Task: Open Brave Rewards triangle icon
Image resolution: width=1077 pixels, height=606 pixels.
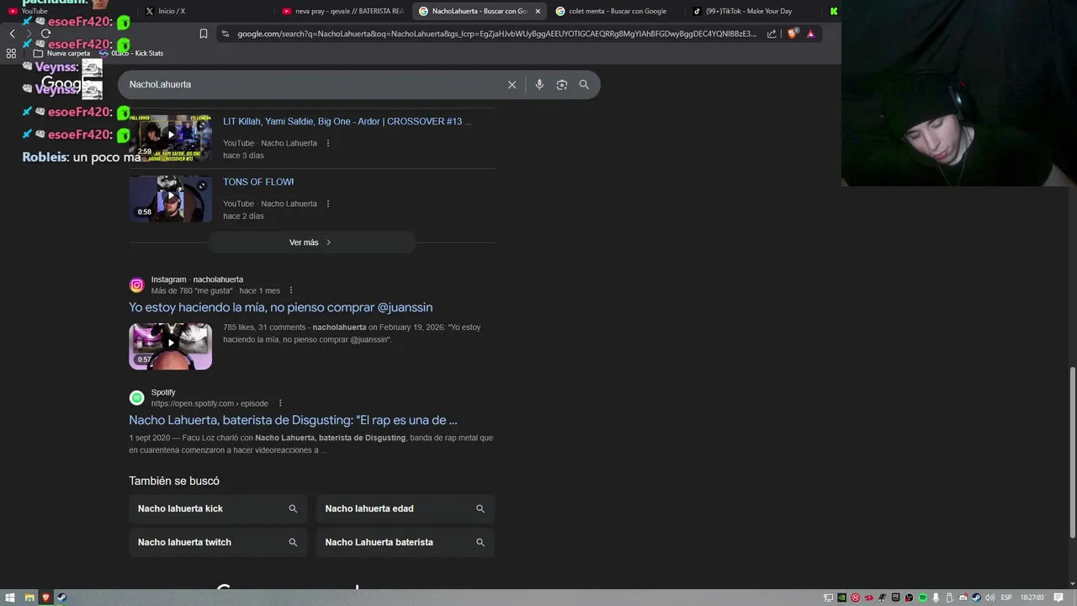Action: tap(810, 34)
